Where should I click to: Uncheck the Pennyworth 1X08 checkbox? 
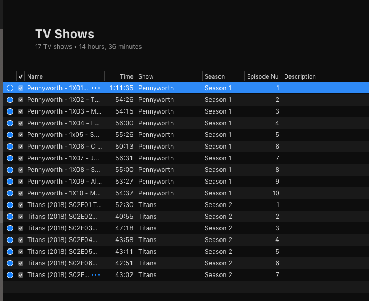pos(21,170)
